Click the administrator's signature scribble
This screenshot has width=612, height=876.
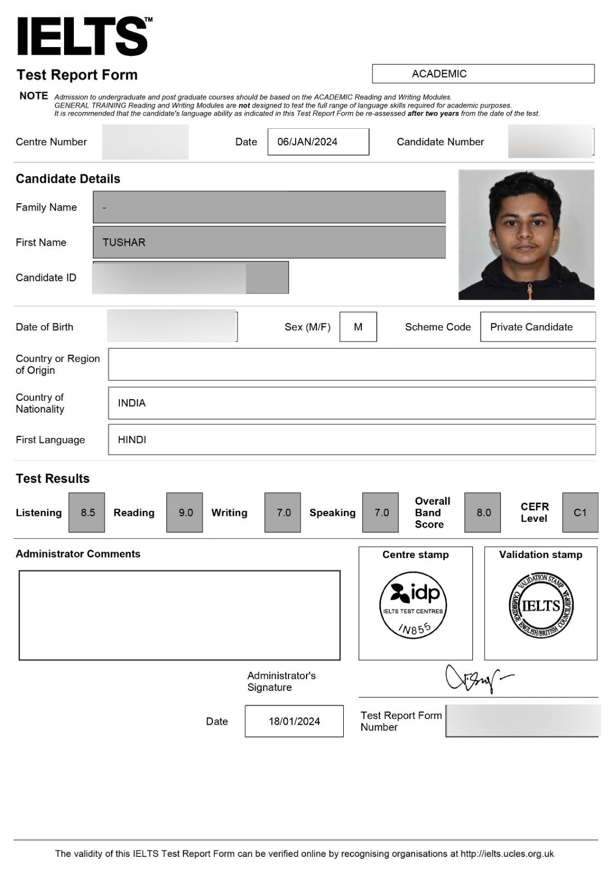(x=479, y=679)
